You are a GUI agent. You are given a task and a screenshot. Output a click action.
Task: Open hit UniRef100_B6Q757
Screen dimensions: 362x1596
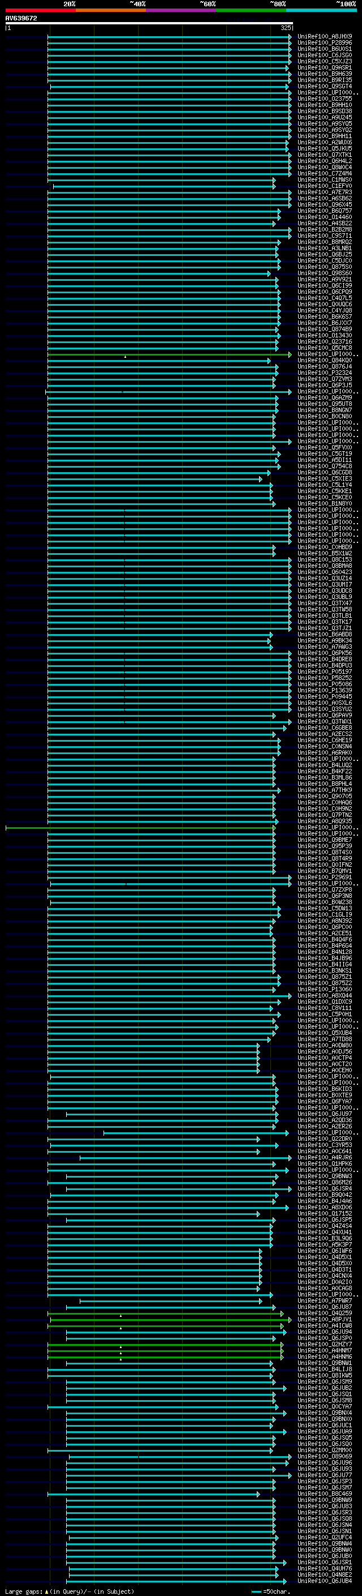pos(325,211)
